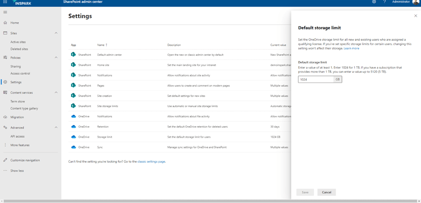Click the Content services icon
Image resolution: width=421 pixels, height=203 pixels.
[x=5, y=92]
